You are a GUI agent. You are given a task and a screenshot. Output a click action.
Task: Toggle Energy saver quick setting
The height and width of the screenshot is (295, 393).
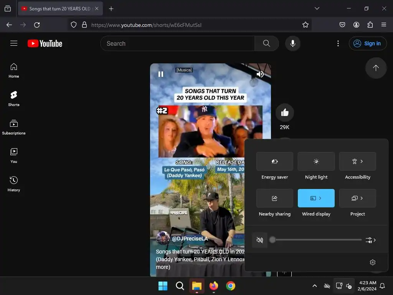[x=275, y=161]
